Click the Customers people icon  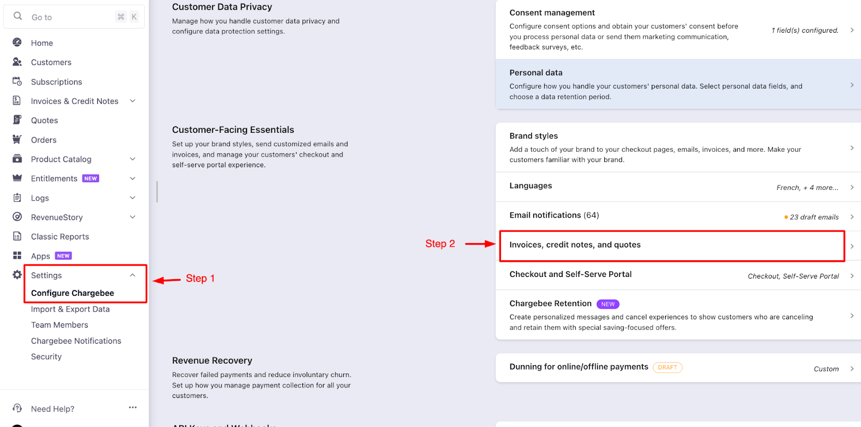coord(17,62)
